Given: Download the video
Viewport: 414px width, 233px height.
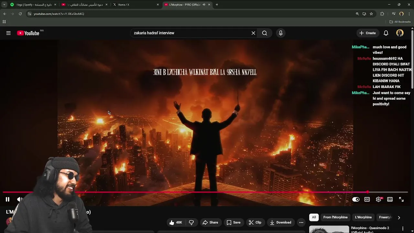Looking at the screenshot, I should (x=280, y=222).
